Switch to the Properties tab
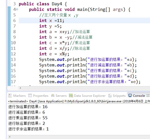The width and height of the screenshot is (150, 139). pyautogui.click(x=38, y=96)
